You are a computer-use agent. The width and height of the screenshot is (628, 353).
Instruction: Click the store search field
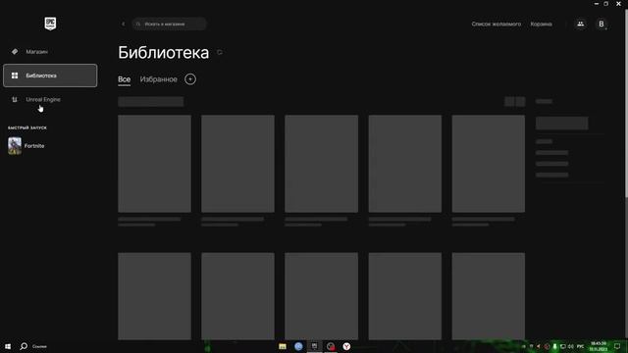point(170,24)
